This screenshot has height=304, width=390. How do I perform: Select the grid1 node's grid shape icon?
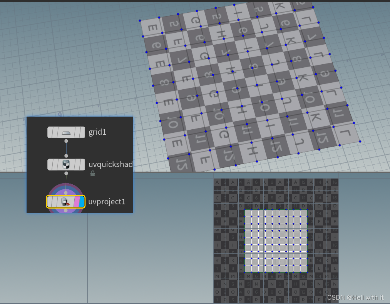pos(67,132)
